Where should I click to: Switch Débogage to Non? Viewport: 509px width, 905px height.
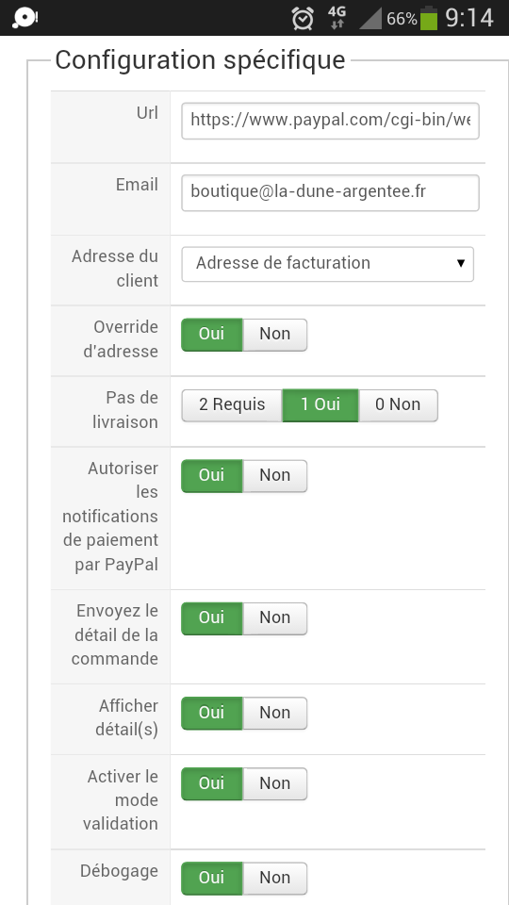coord(274,879)
